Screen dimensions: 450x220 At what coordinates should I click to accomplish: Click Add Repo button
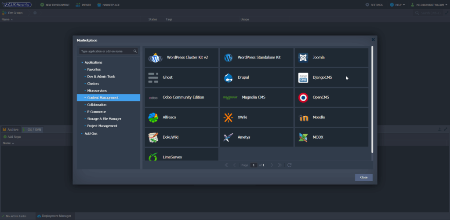tap(12, 137)
